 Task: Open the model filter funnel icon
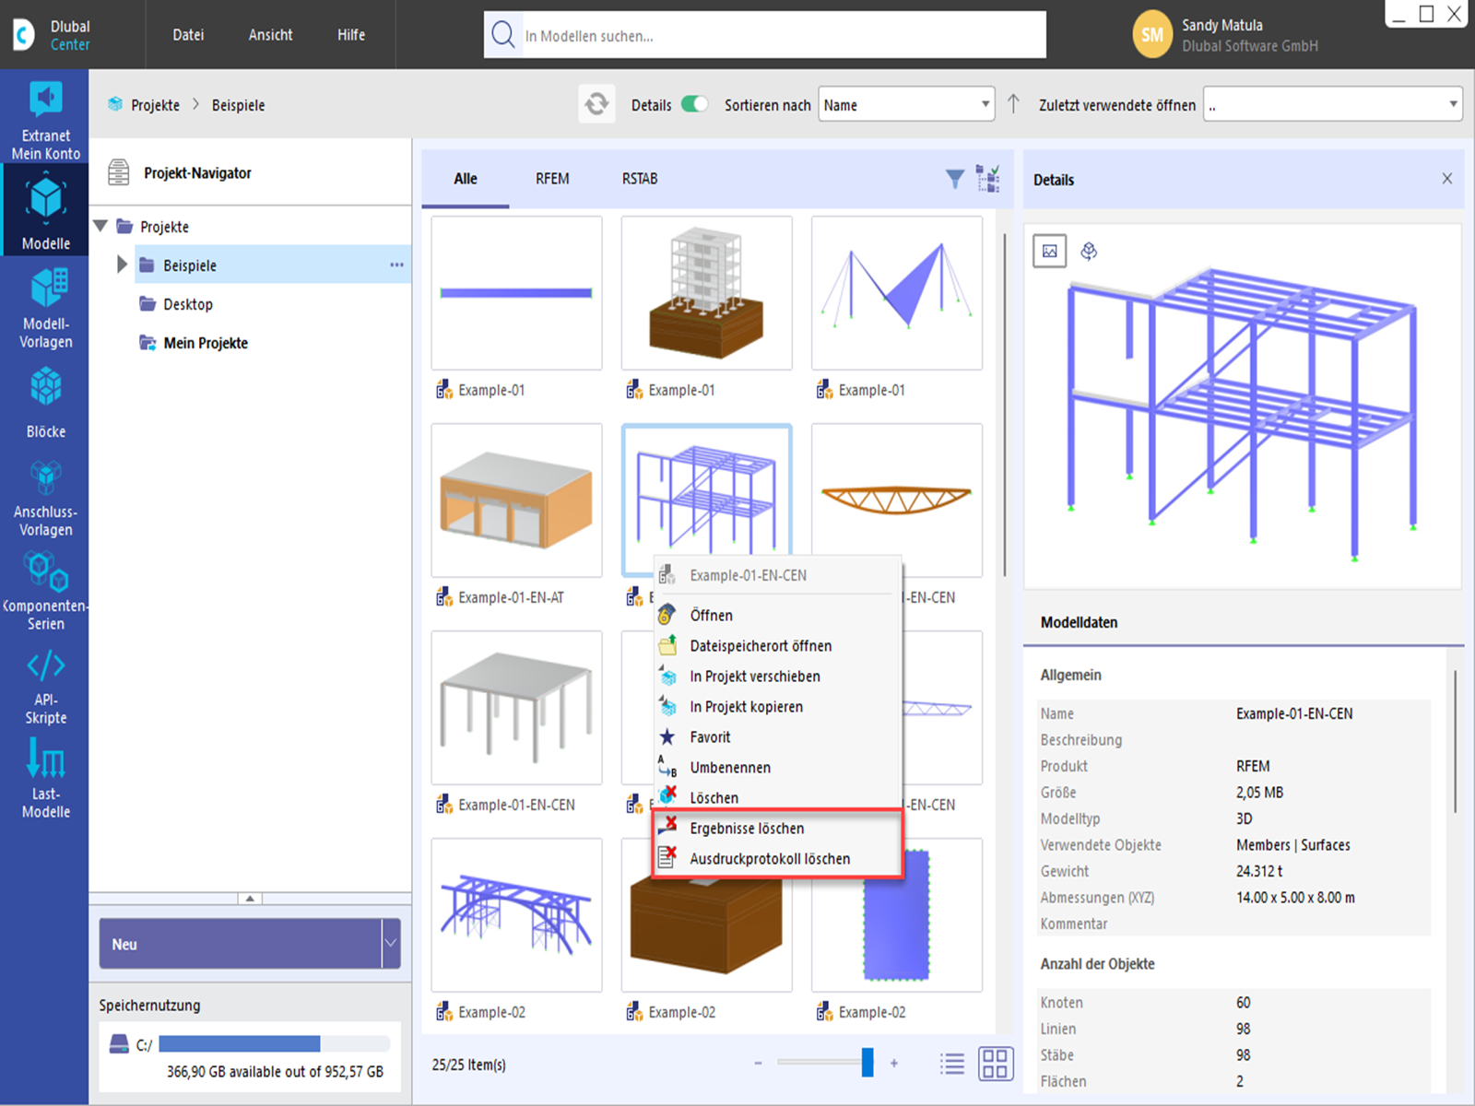pyautogui.click(x=955, y=179)
